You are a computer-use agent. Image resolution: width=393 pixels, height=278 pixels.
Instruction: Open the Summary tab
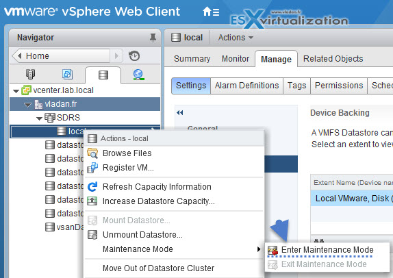pyautogui.click(x=192, y=59)
